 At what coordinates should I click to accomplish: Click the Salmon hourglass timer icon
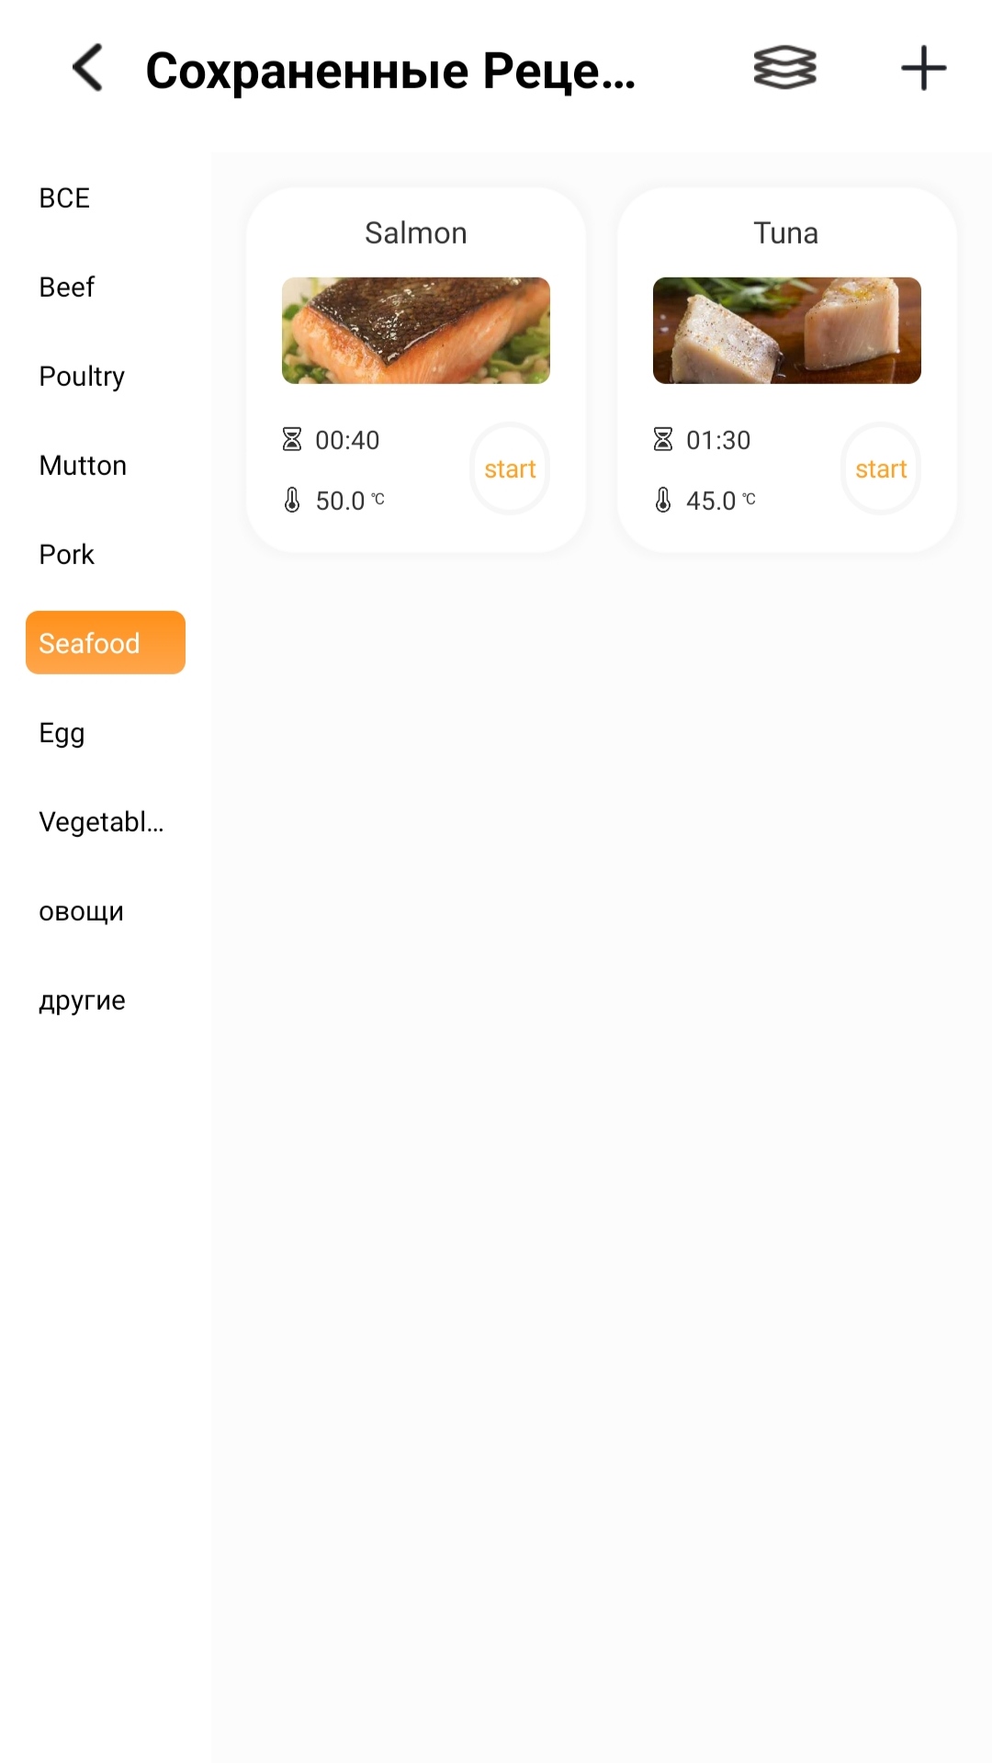(292, 439)
